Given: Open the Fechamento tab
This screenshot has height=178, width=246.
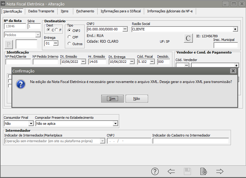Looking at the screenshot, I should 85,11.
